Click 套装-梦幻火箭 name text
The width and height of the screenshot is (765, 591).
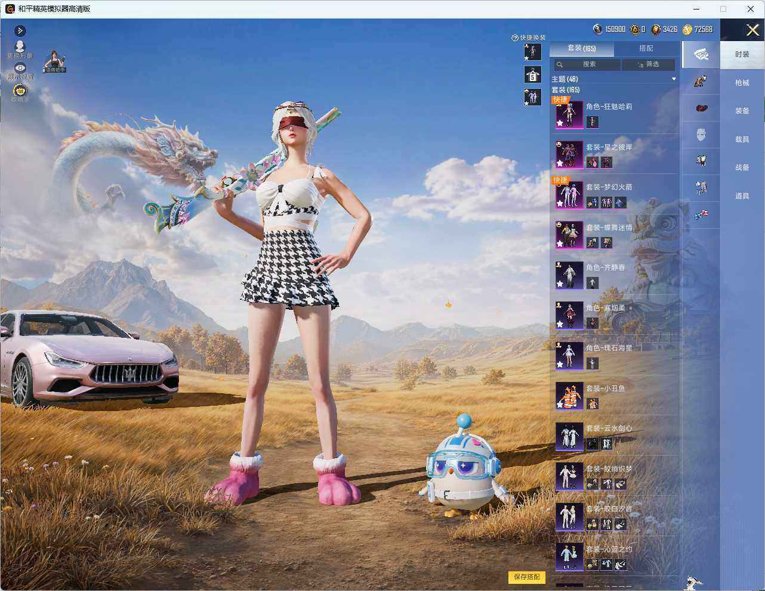(x=609, y=187)
